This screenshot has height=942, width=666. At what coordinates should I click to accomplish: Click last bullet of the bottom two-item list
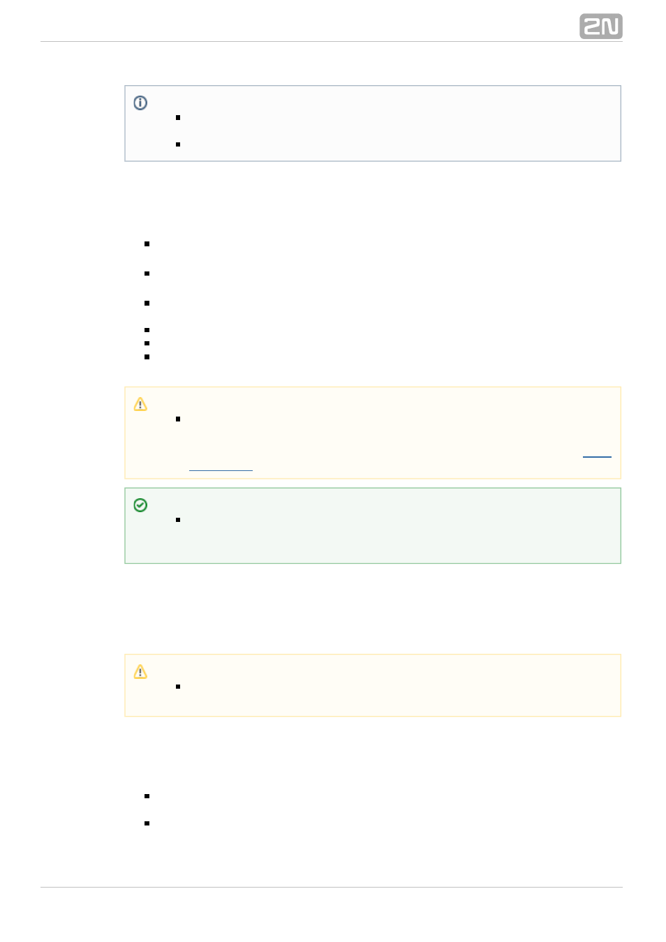point(147,823)
